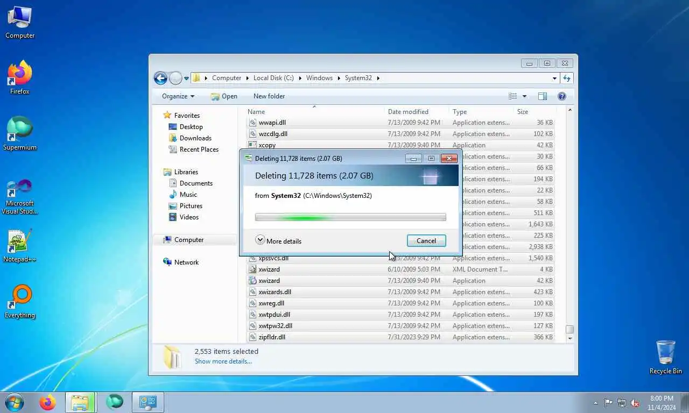This screenshot has height=413, width=689.
Task: Select the wwapi.dll file
Action: [401, 123]
